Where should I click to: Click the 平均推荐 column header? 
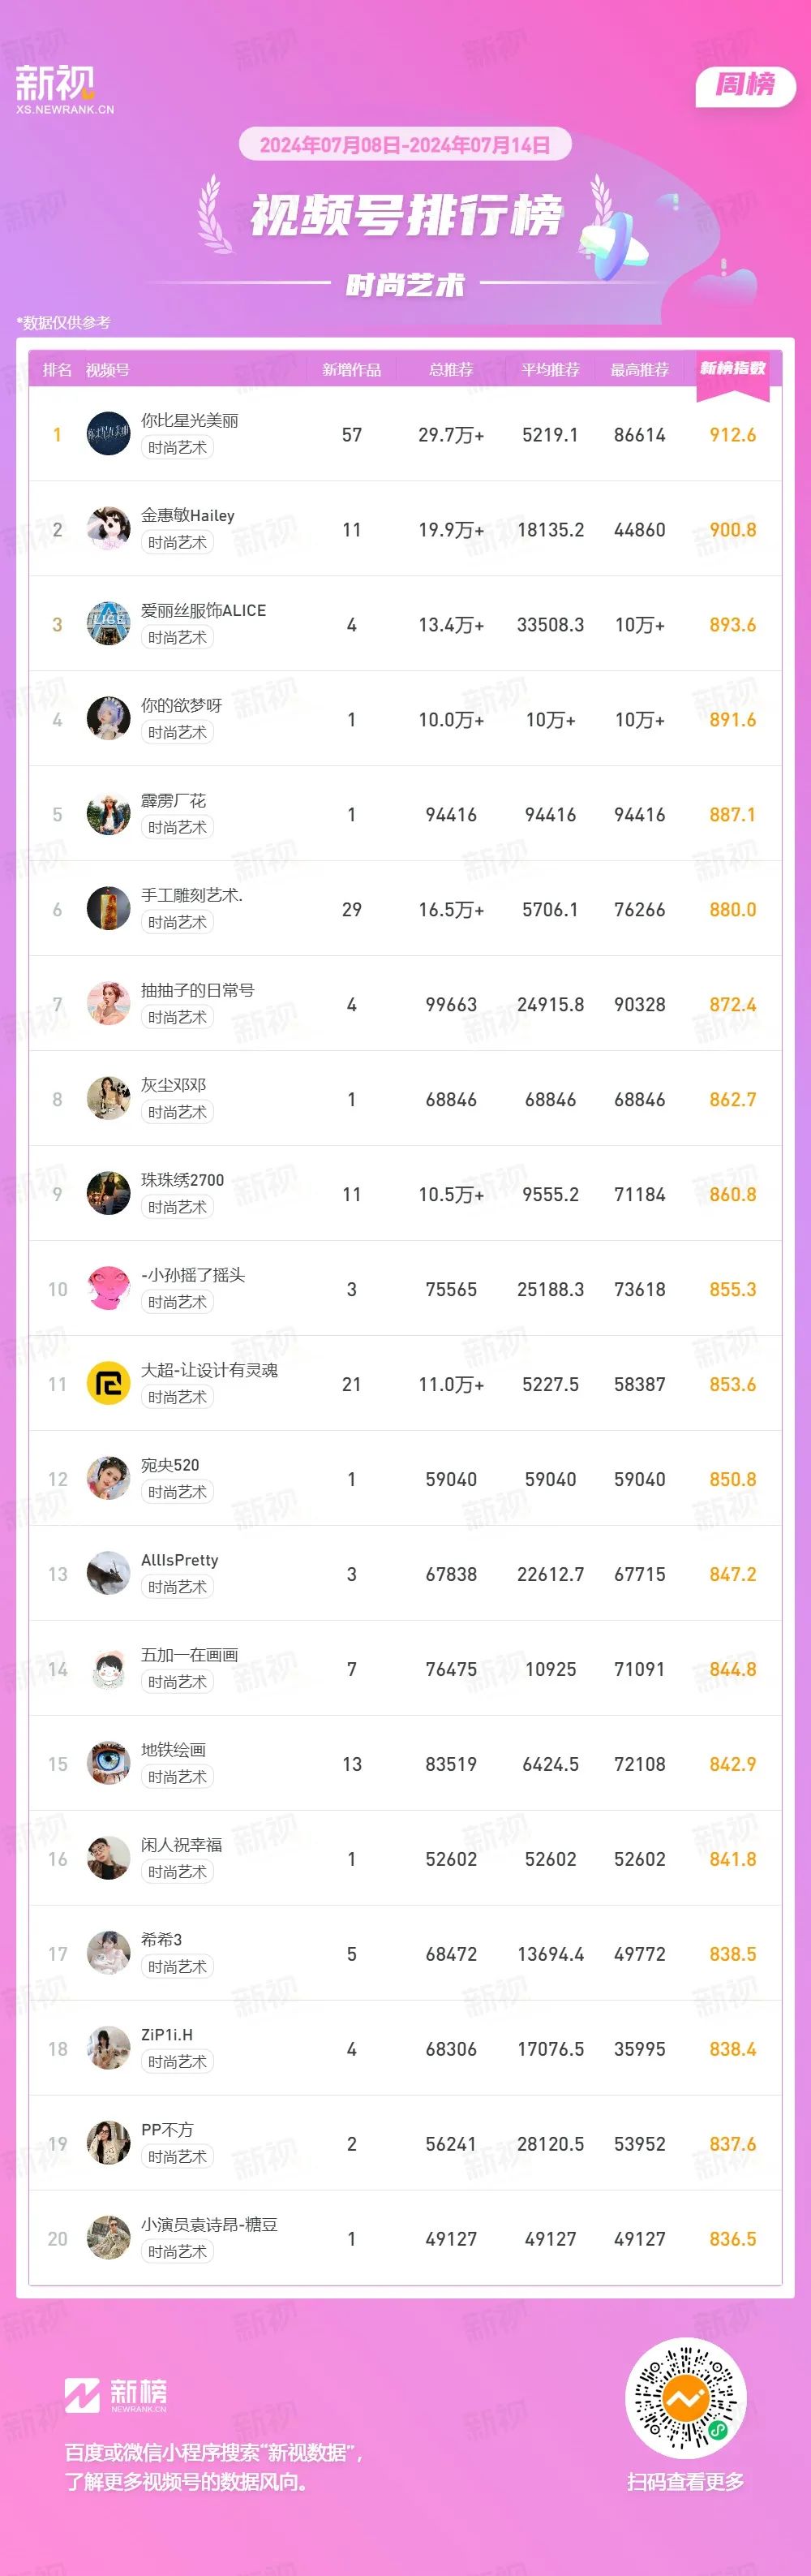pyautogui.click(x=551, y=370)
